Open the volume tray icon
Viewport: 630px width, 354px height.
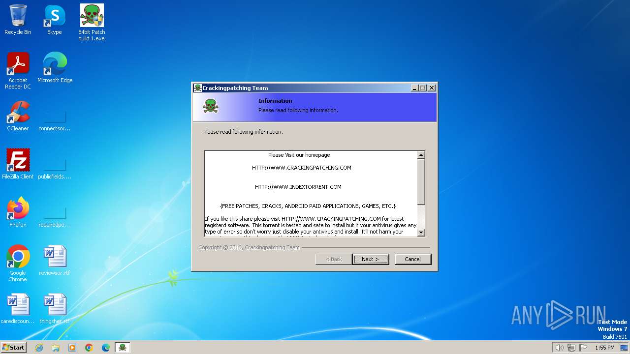[x=560, y=348]
